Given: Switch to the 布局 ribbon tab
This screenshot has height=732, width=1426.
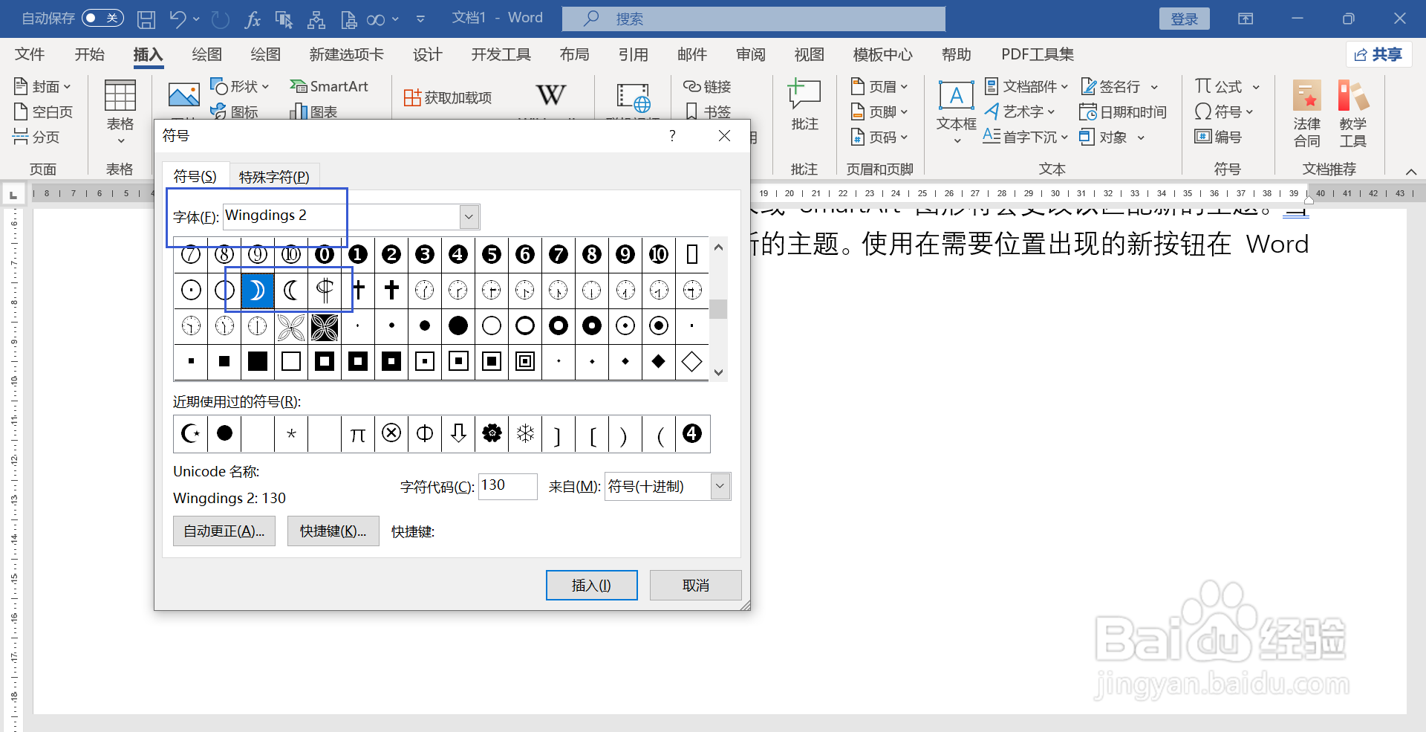Looking at the screenshot, I should point(575,54).
